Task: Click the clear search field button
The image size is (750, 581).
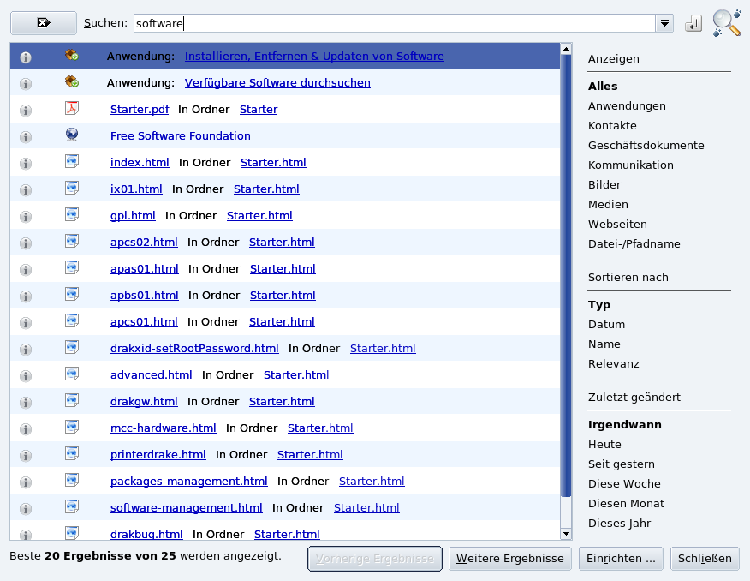Action: [43, 23]
